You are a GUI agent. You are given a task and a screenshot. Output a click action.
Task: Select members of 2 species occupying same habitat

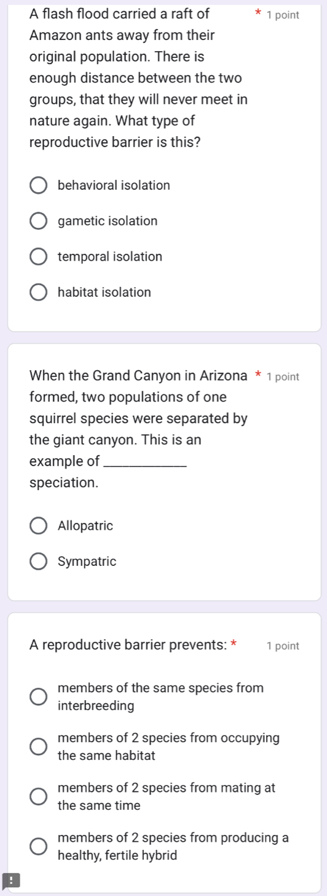(38, 746)
